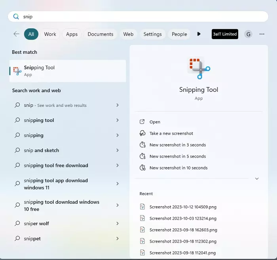
Task: Click 'Take a new screenshot' action
Action: (x=171, y=133)
